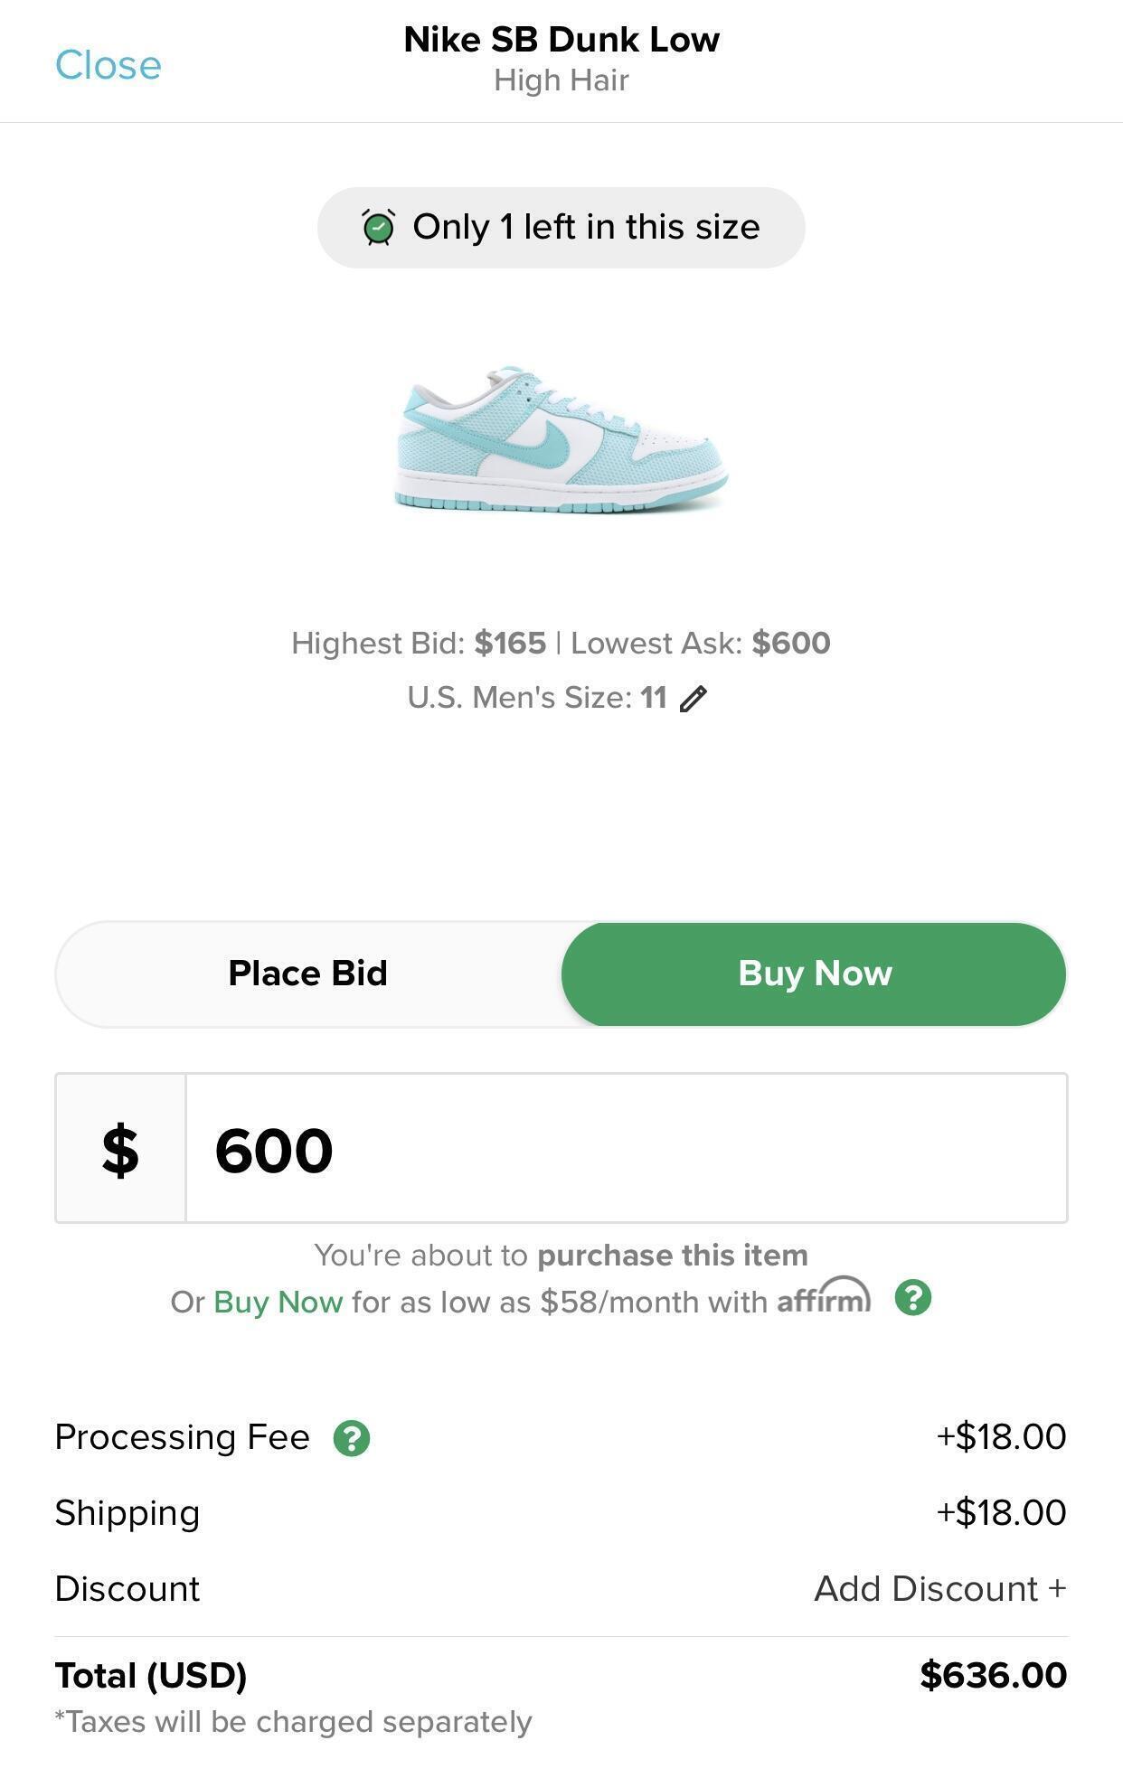
Task: Click the alarm clock stock icon
Action: coord(379,227)
